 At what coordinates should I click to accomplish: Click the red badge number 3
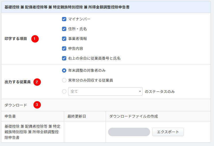click(x=37, y=105)
